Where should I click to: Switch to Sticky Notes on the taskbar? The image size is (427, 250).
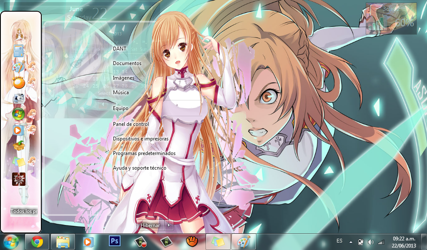click(x=218, y=242)
